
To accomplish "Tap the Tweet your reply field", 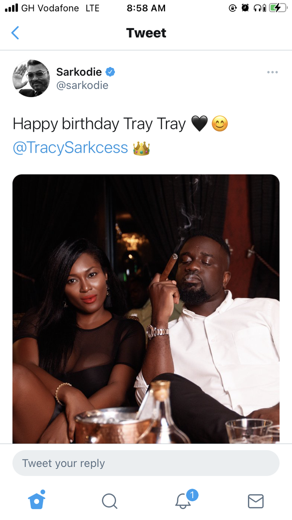I will coord(146,463).
